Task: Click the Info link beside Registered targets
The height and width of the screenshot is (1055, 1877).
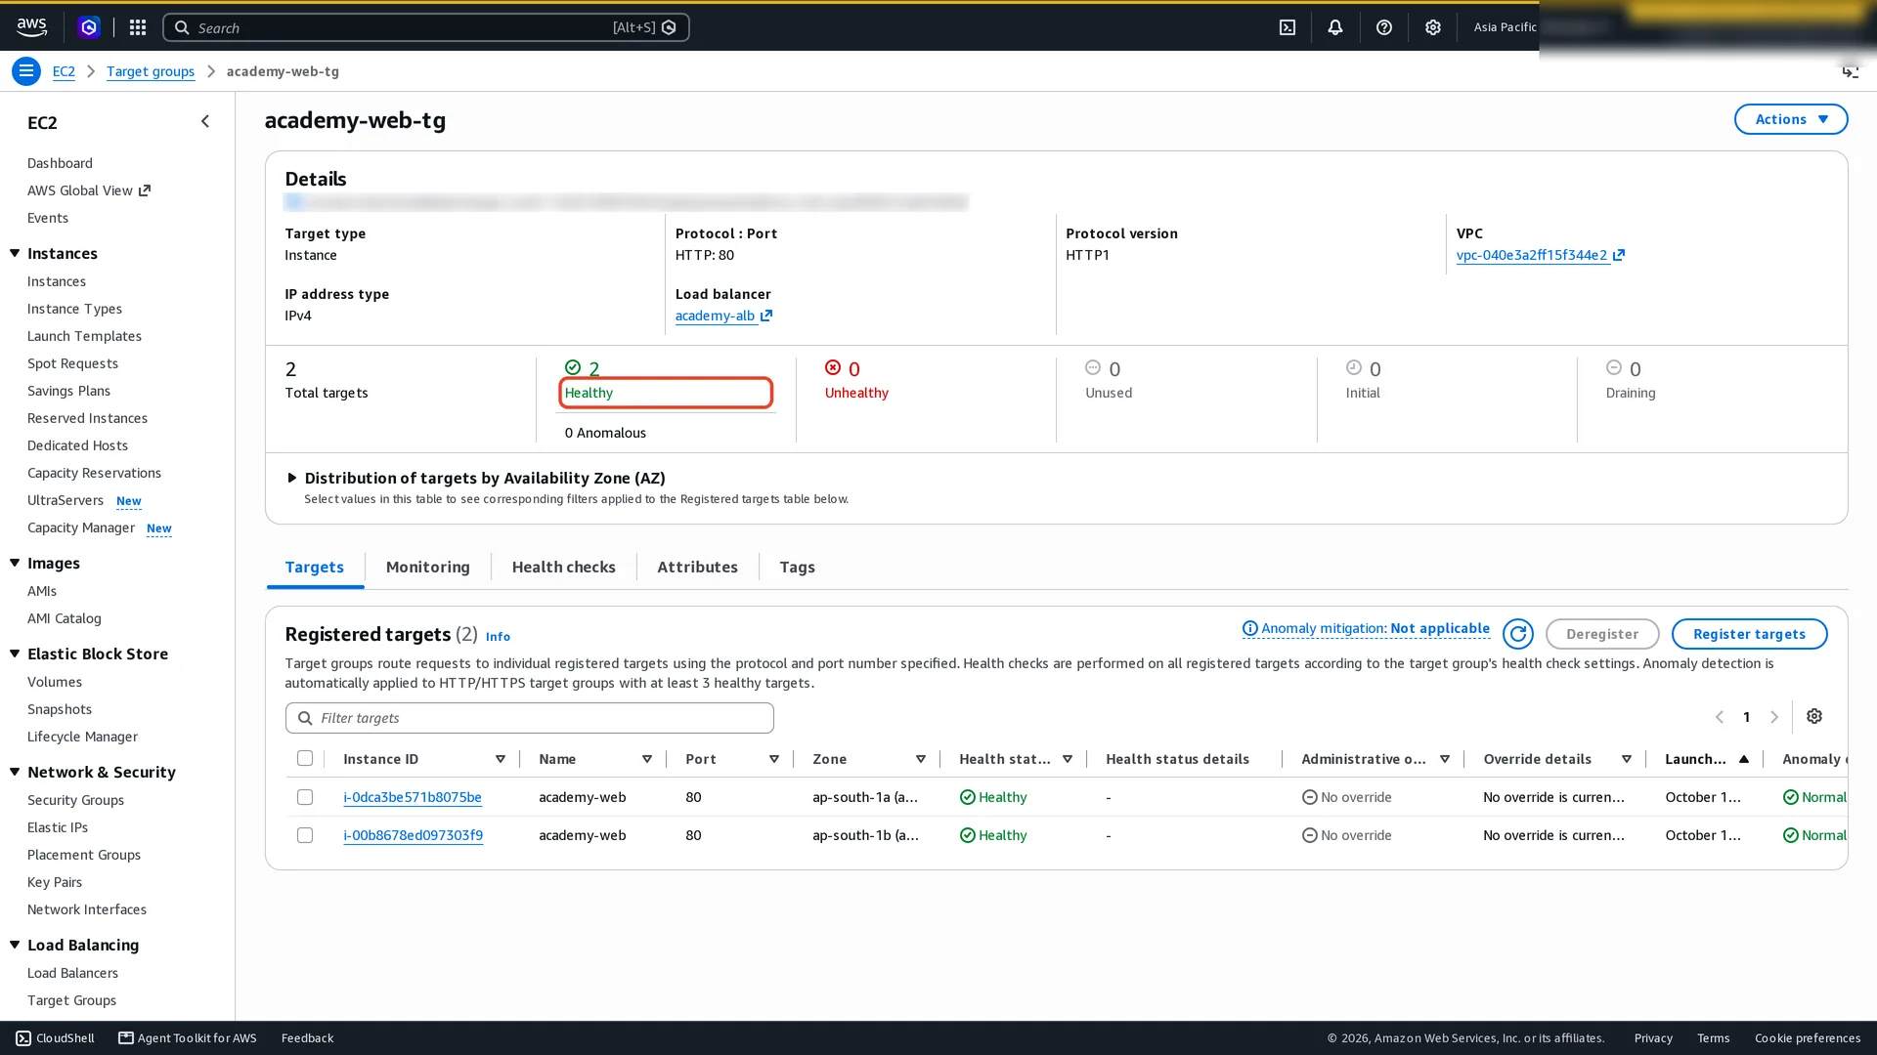Action: point(499,636)
